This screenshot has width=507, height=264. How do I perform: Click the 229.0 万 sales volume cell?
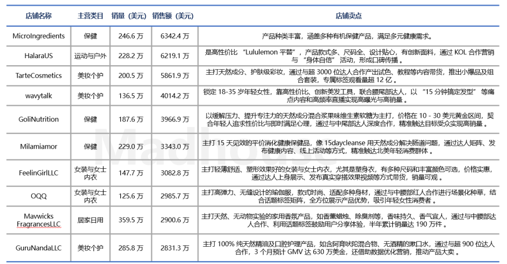click(x=131, y=146)
